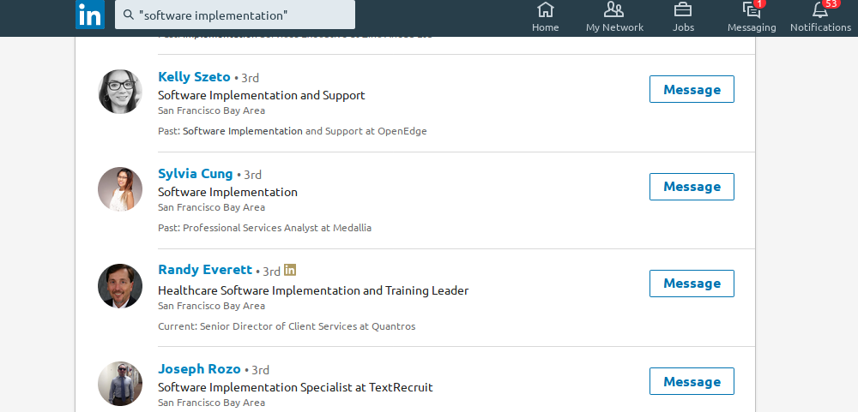Open the Notifications bell icon
This screenshot has width=858, height=412.
(819, 9)
